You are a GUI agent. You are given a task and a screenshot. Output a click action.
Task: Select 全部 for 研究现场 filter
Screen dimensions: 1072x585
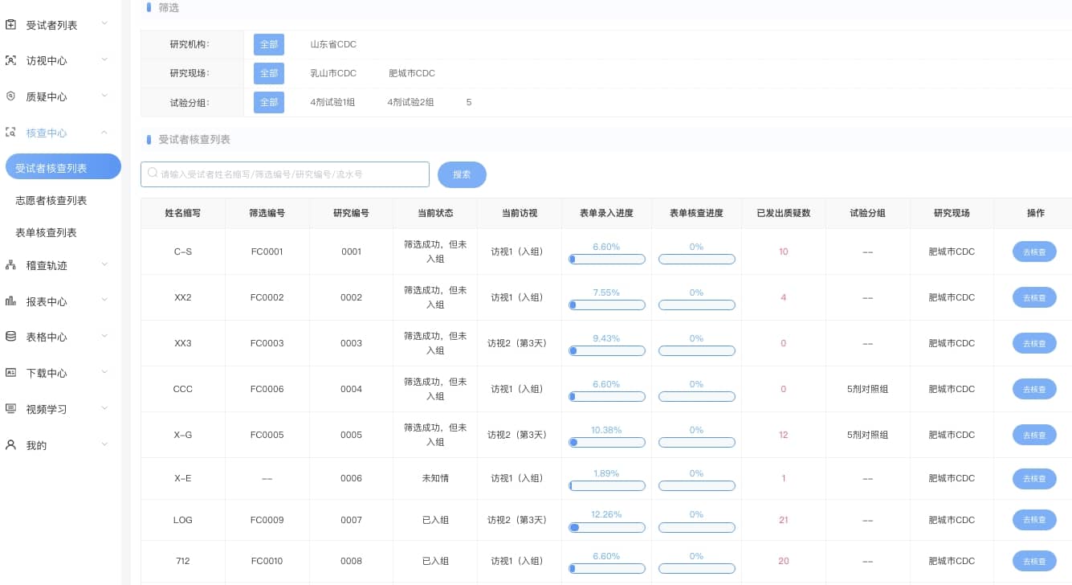pyautogui.click(x=269, y=73)
